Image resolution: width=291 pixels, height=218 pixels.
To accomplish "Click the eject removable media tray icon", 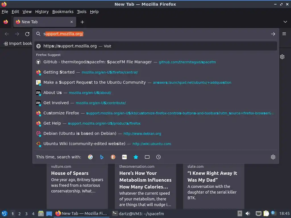I will 240,213.
